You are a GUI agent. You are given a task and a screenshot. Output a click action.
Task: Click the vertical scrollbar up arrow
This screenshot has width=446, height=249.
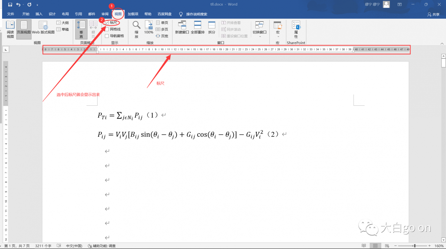[x=443, y=56]
